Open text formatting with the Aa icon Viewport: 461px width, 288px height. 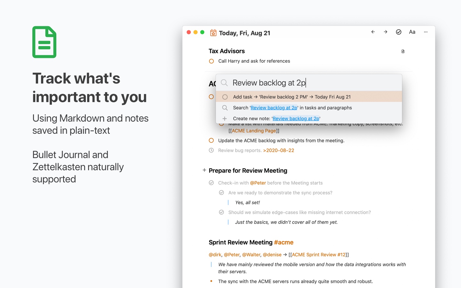pyautogui.click(x=412, y=32)
